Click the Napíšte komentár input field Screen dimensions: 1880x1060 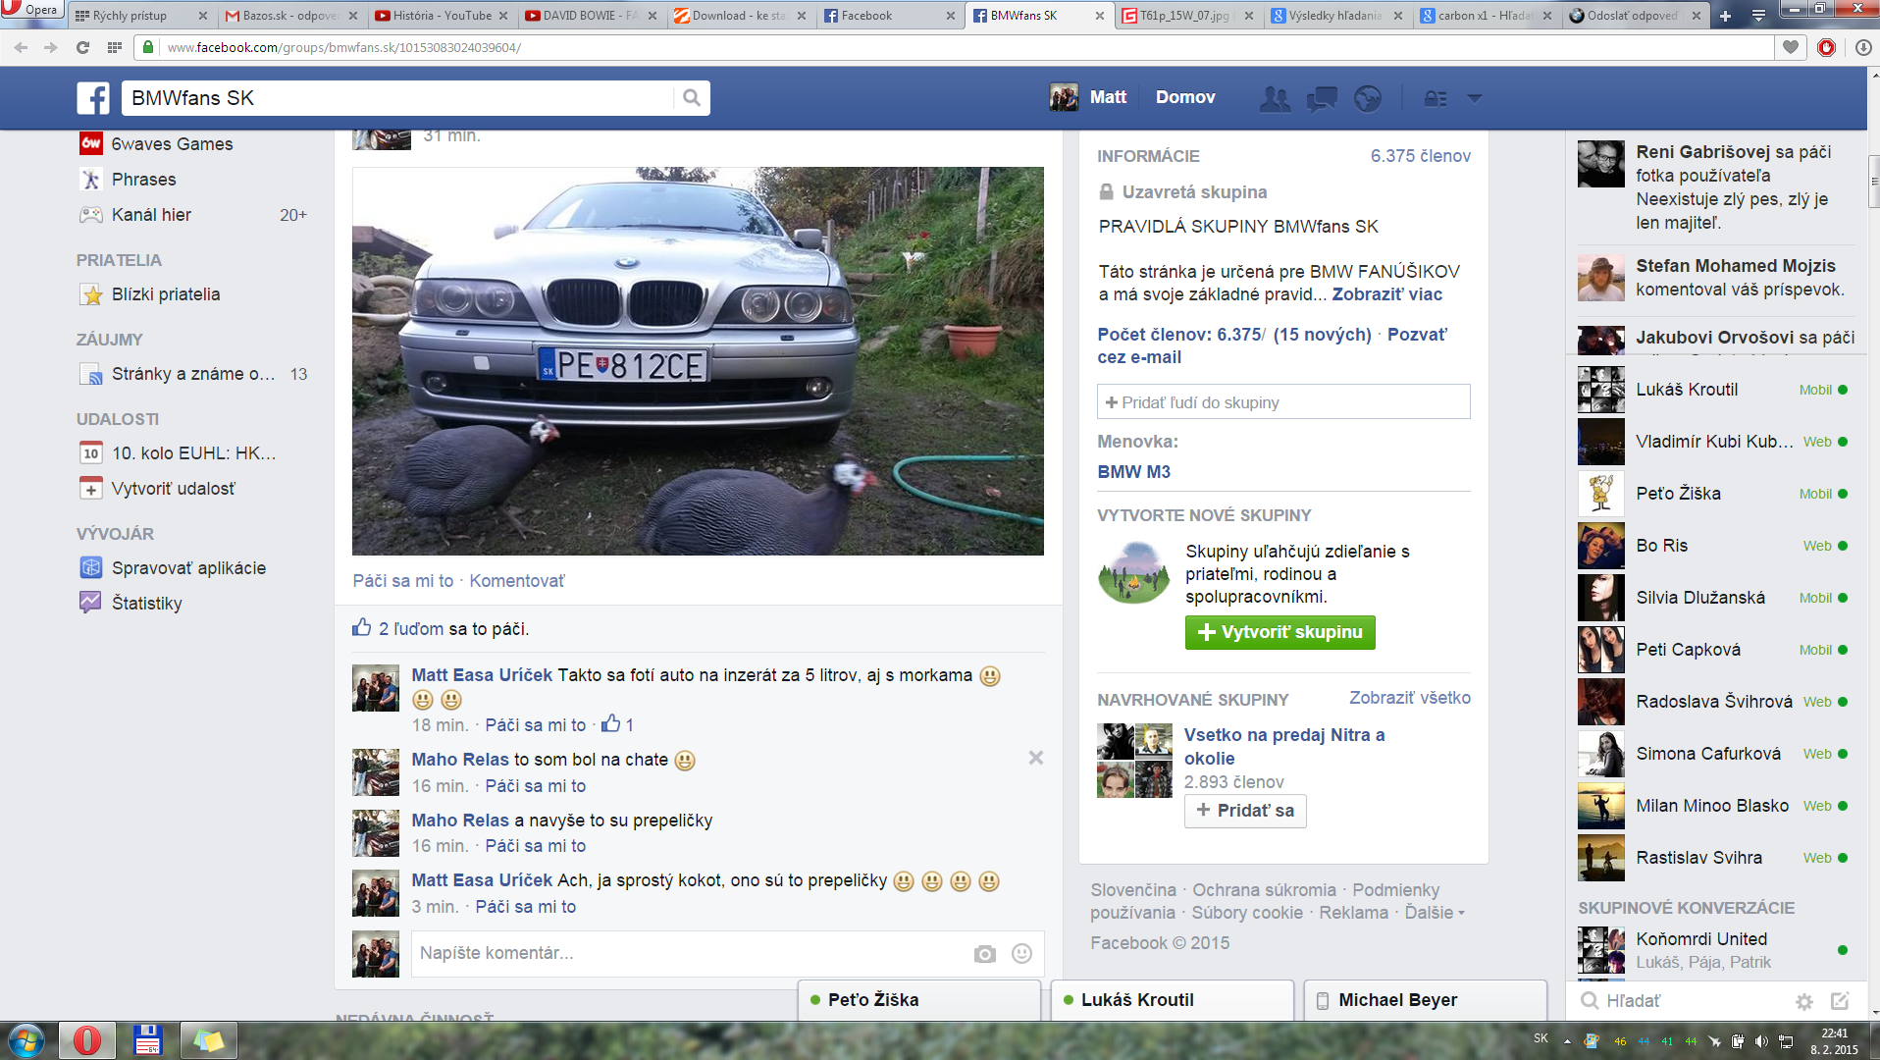point(687,954)
